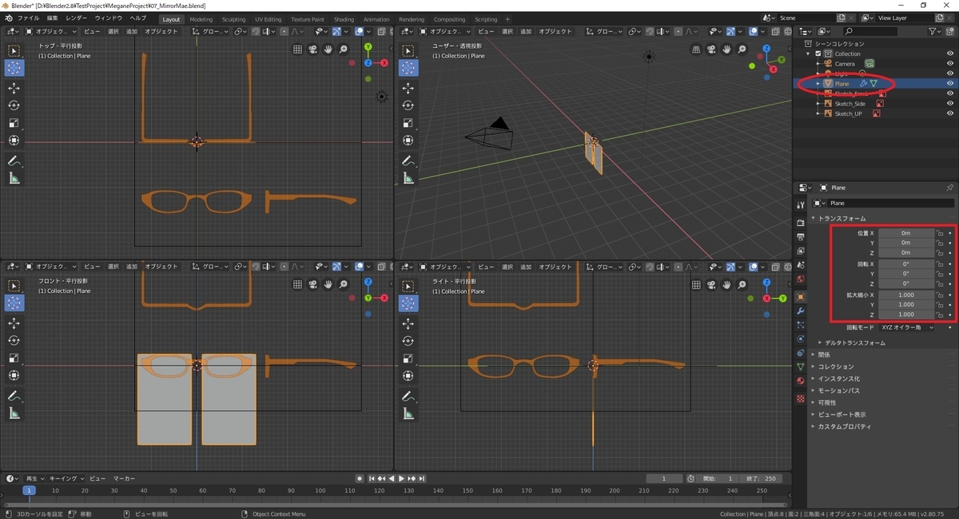Select the Measure tool in top-left viewport
This screenshot has height=519, width=959.
coord(14,179)
